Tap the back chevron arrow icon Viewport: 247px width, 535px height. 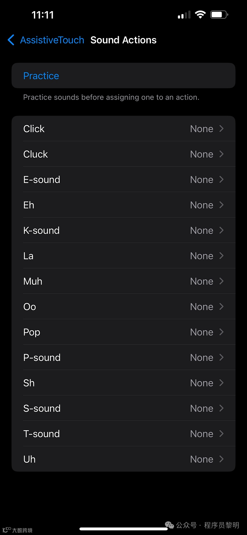pos(11,40)
